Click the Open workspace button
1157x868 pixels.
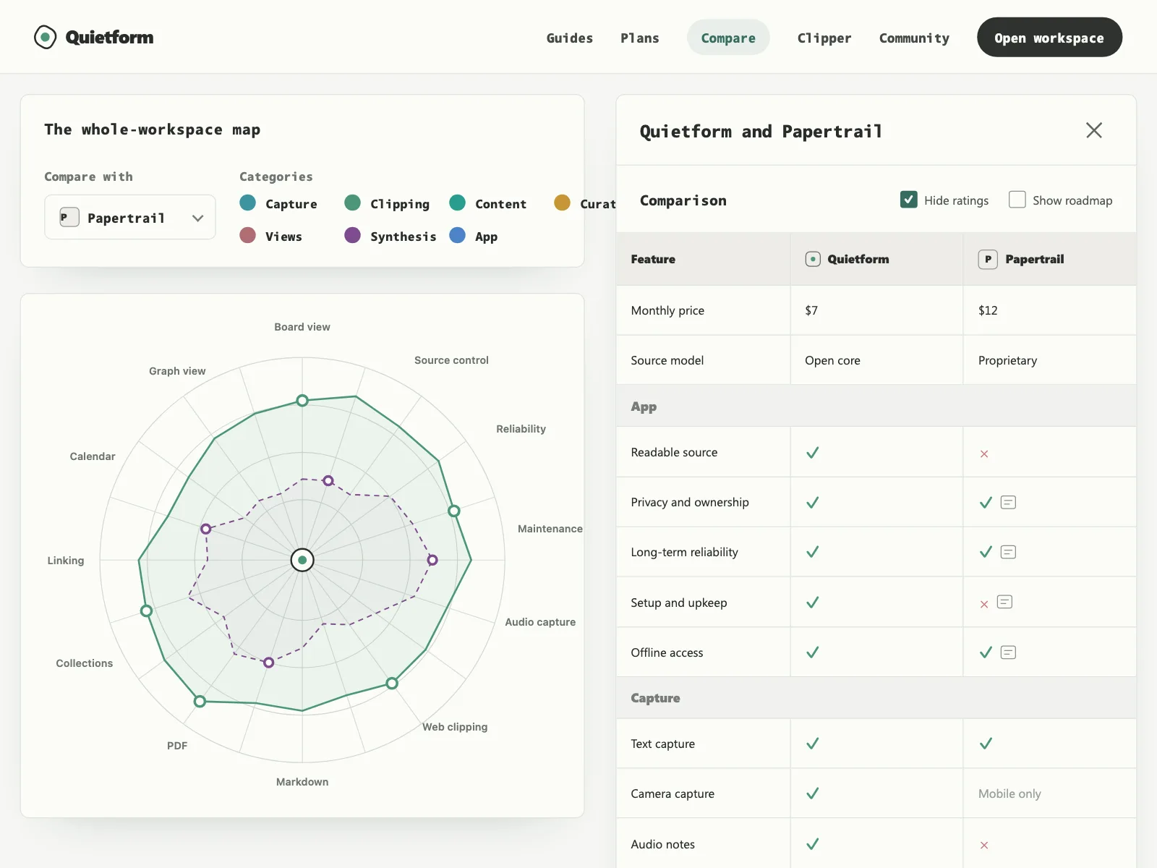(x=1049, y=37)
